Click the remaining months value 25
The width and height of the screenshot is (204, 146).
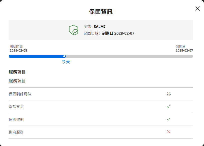click(x=169, y=94)
